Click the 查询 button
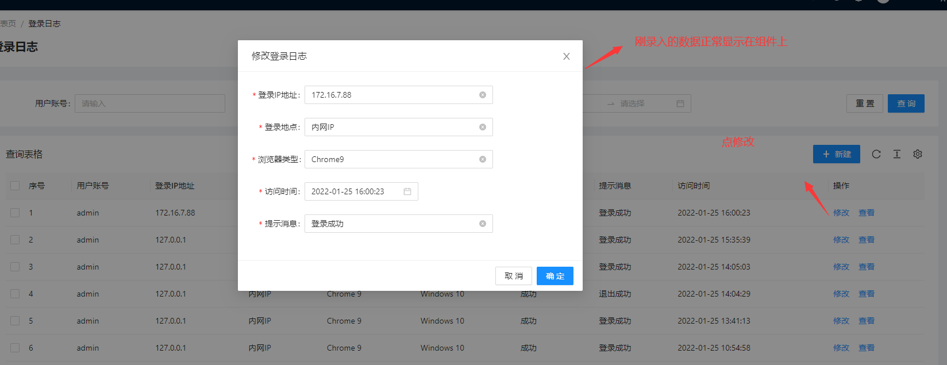The image size is (947, 365). click(x=906, y=103)
